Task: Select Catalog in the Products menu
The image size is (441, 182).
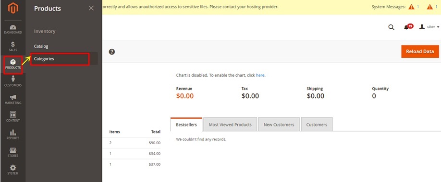Action: 41,46
